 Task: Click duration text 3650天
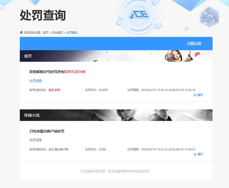click(103, 90)
